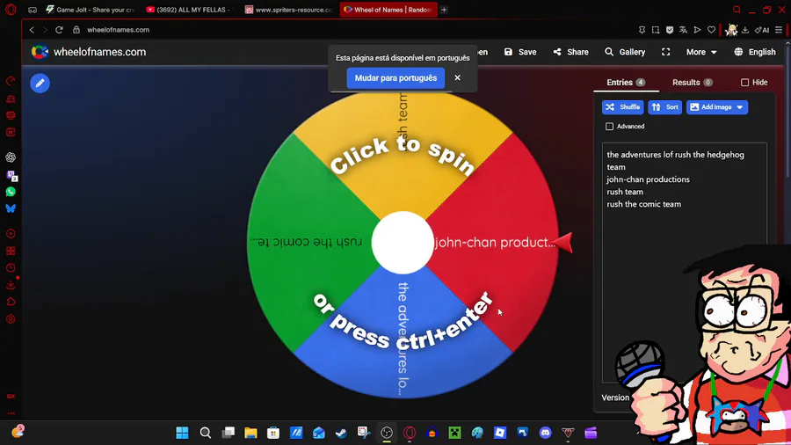Share the wheel

570,52
